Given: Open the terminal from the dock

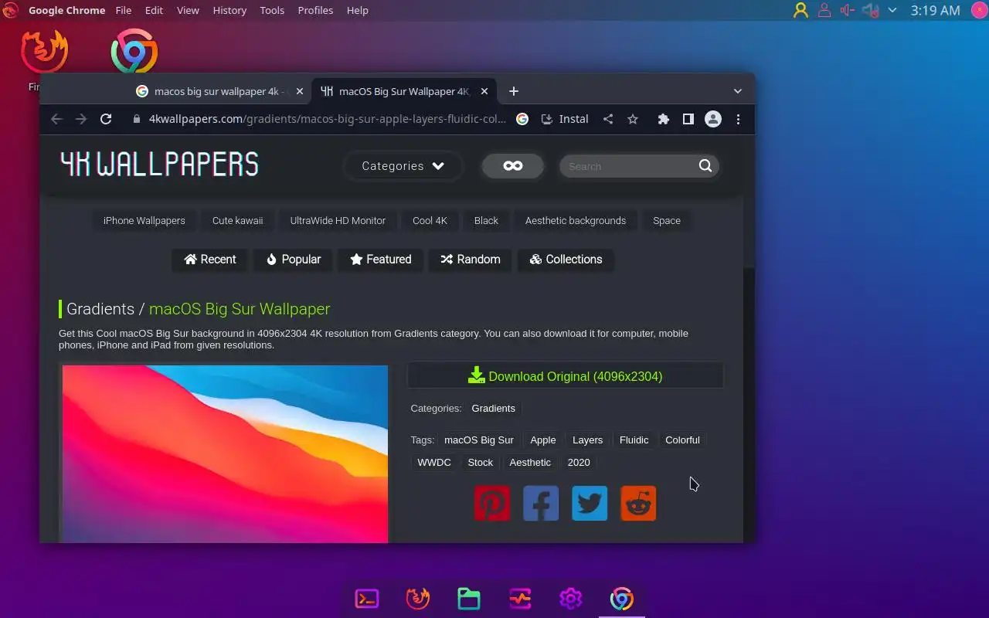Looking at the screenshot, I should point(367,599).
